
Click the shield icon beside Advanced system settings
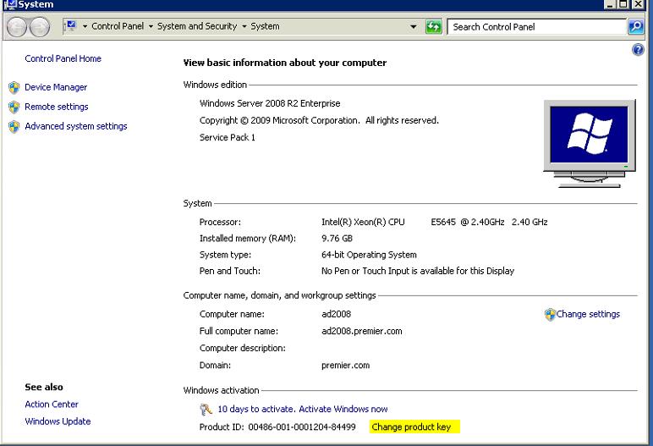tap(14, 127)
